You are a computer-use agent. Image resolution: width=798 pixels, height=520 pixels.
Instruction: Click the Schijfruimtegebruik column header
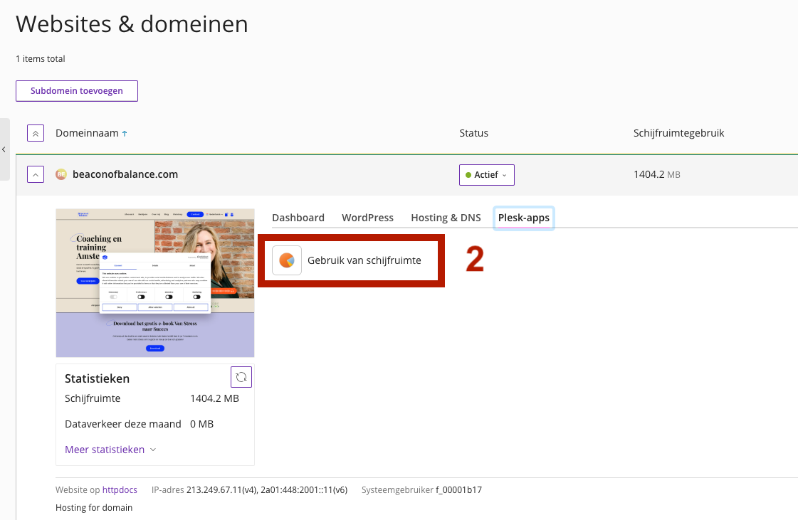pos(678,133)
